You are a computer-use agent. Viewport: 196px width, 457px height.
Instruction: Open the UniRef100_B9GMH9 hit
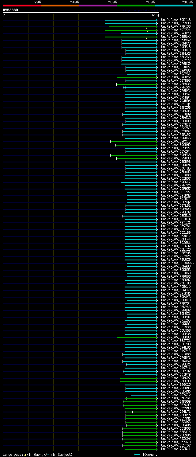pos(176,145)
